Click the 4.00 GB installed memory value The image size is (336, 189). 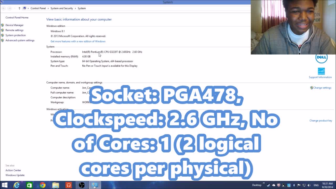(x=86, y=57)
